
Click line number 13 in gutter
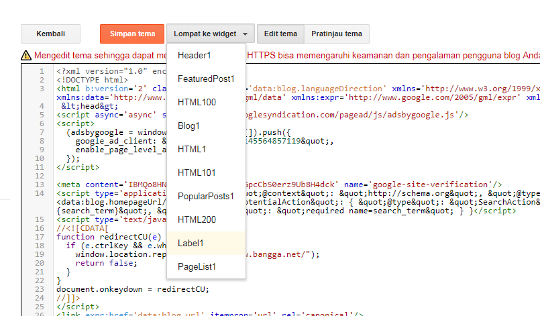(40, 185)
